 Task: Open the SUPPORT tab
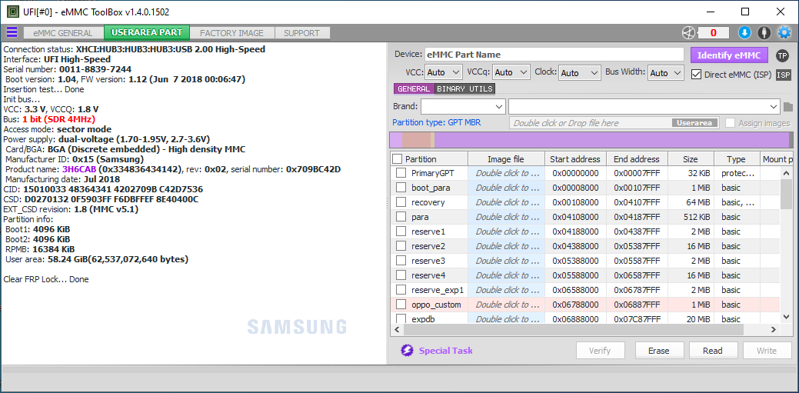pyautogui.click(x=301, y=33)
